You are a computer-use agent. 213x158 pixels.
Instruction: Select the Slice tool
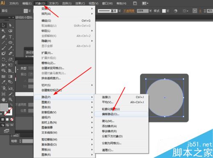(x=10, y=94)
